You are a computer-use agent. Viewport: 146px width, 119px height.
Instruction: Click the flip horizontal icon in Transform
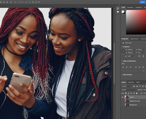tap(139, 56)
